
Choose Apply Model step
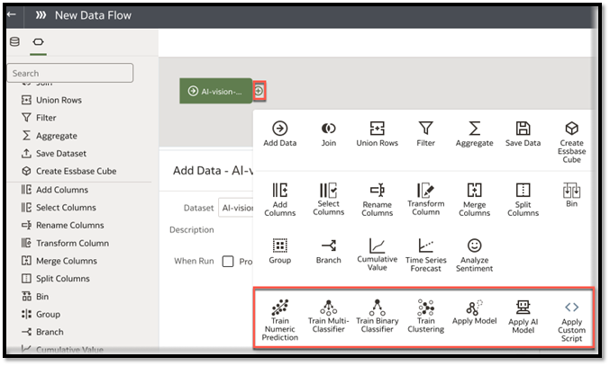(474, 312)
